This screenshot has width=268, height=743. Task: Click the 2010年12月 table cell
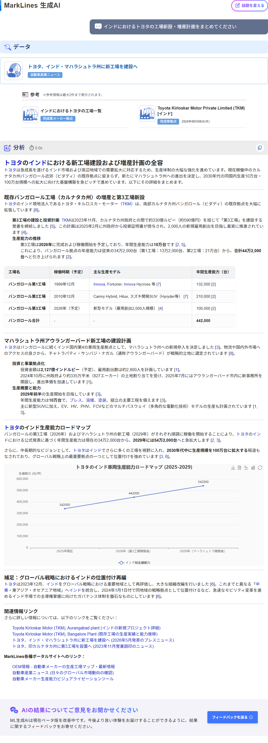(70, 296)
